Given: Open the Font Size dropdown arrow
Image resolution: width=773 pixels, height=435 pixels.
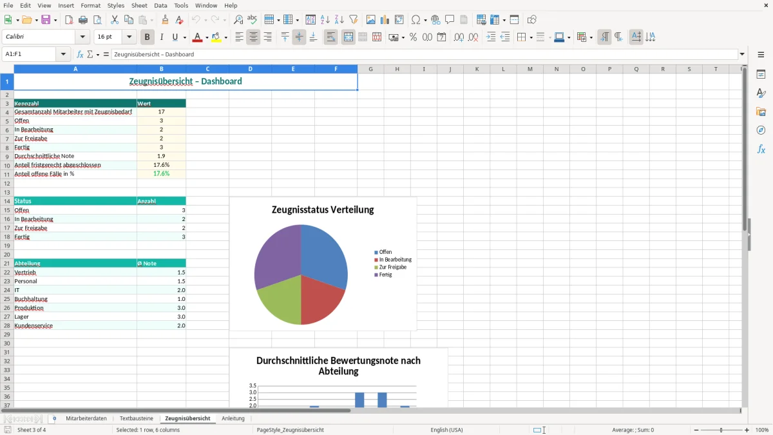Looking at the screenshot, I should pyautogui.click(x=129, y=37).
